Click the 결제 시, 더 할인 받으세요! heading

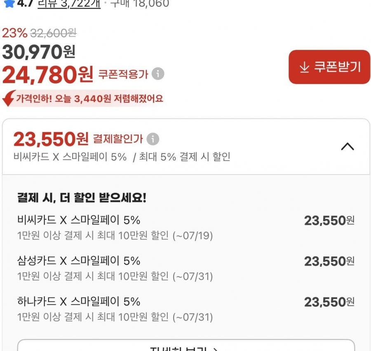click(82, 198)
